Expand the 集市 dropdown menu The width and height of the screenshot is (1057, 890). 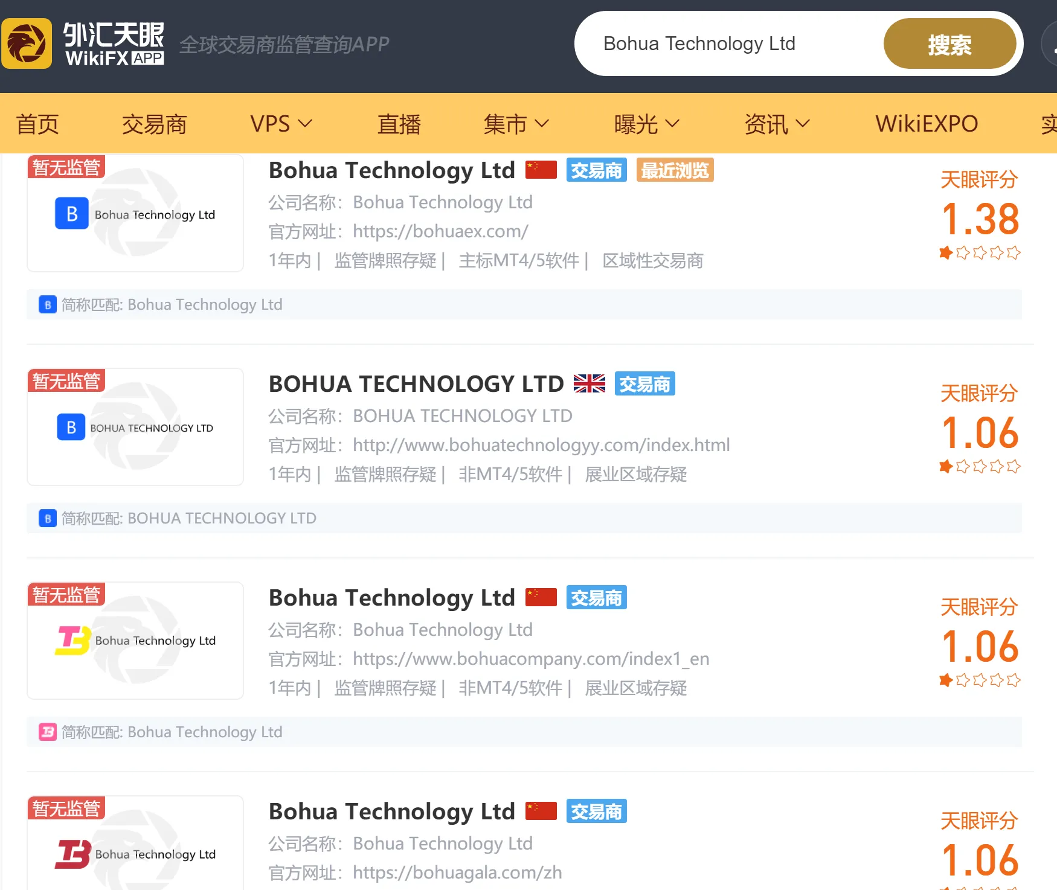tap(516, 124)
